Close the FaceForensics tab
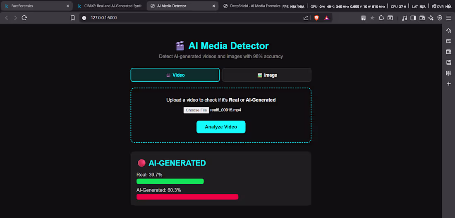 68,6
